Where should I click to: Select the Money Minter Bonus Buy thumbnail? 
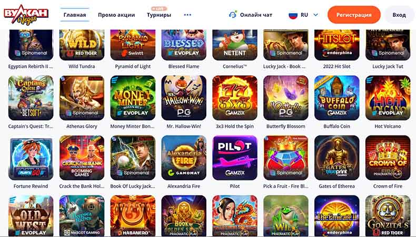pos(133,98)
